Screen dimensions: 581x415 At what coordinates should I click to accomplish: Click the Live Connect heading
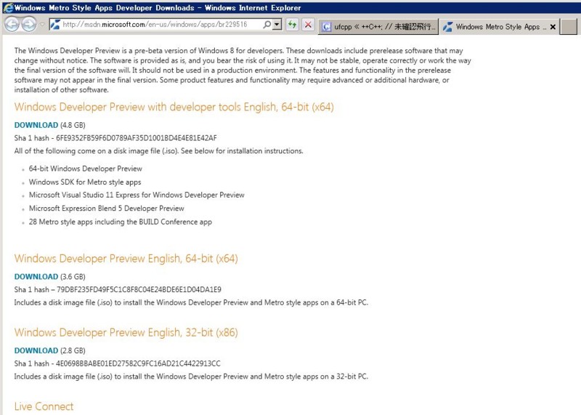[x=44, y=406]
